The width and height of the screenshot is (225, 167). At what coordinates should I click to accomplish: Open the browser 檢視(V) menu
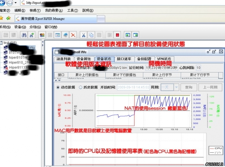pyautogui.click(x=35, y=11)
